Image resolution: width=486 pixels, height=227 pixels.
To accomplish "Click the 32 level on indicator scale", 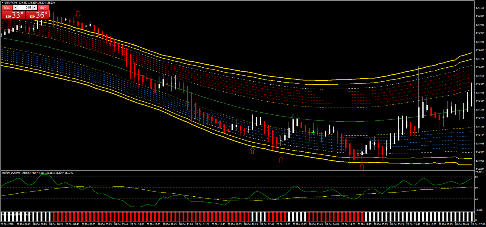I will [x=476, y=199].
